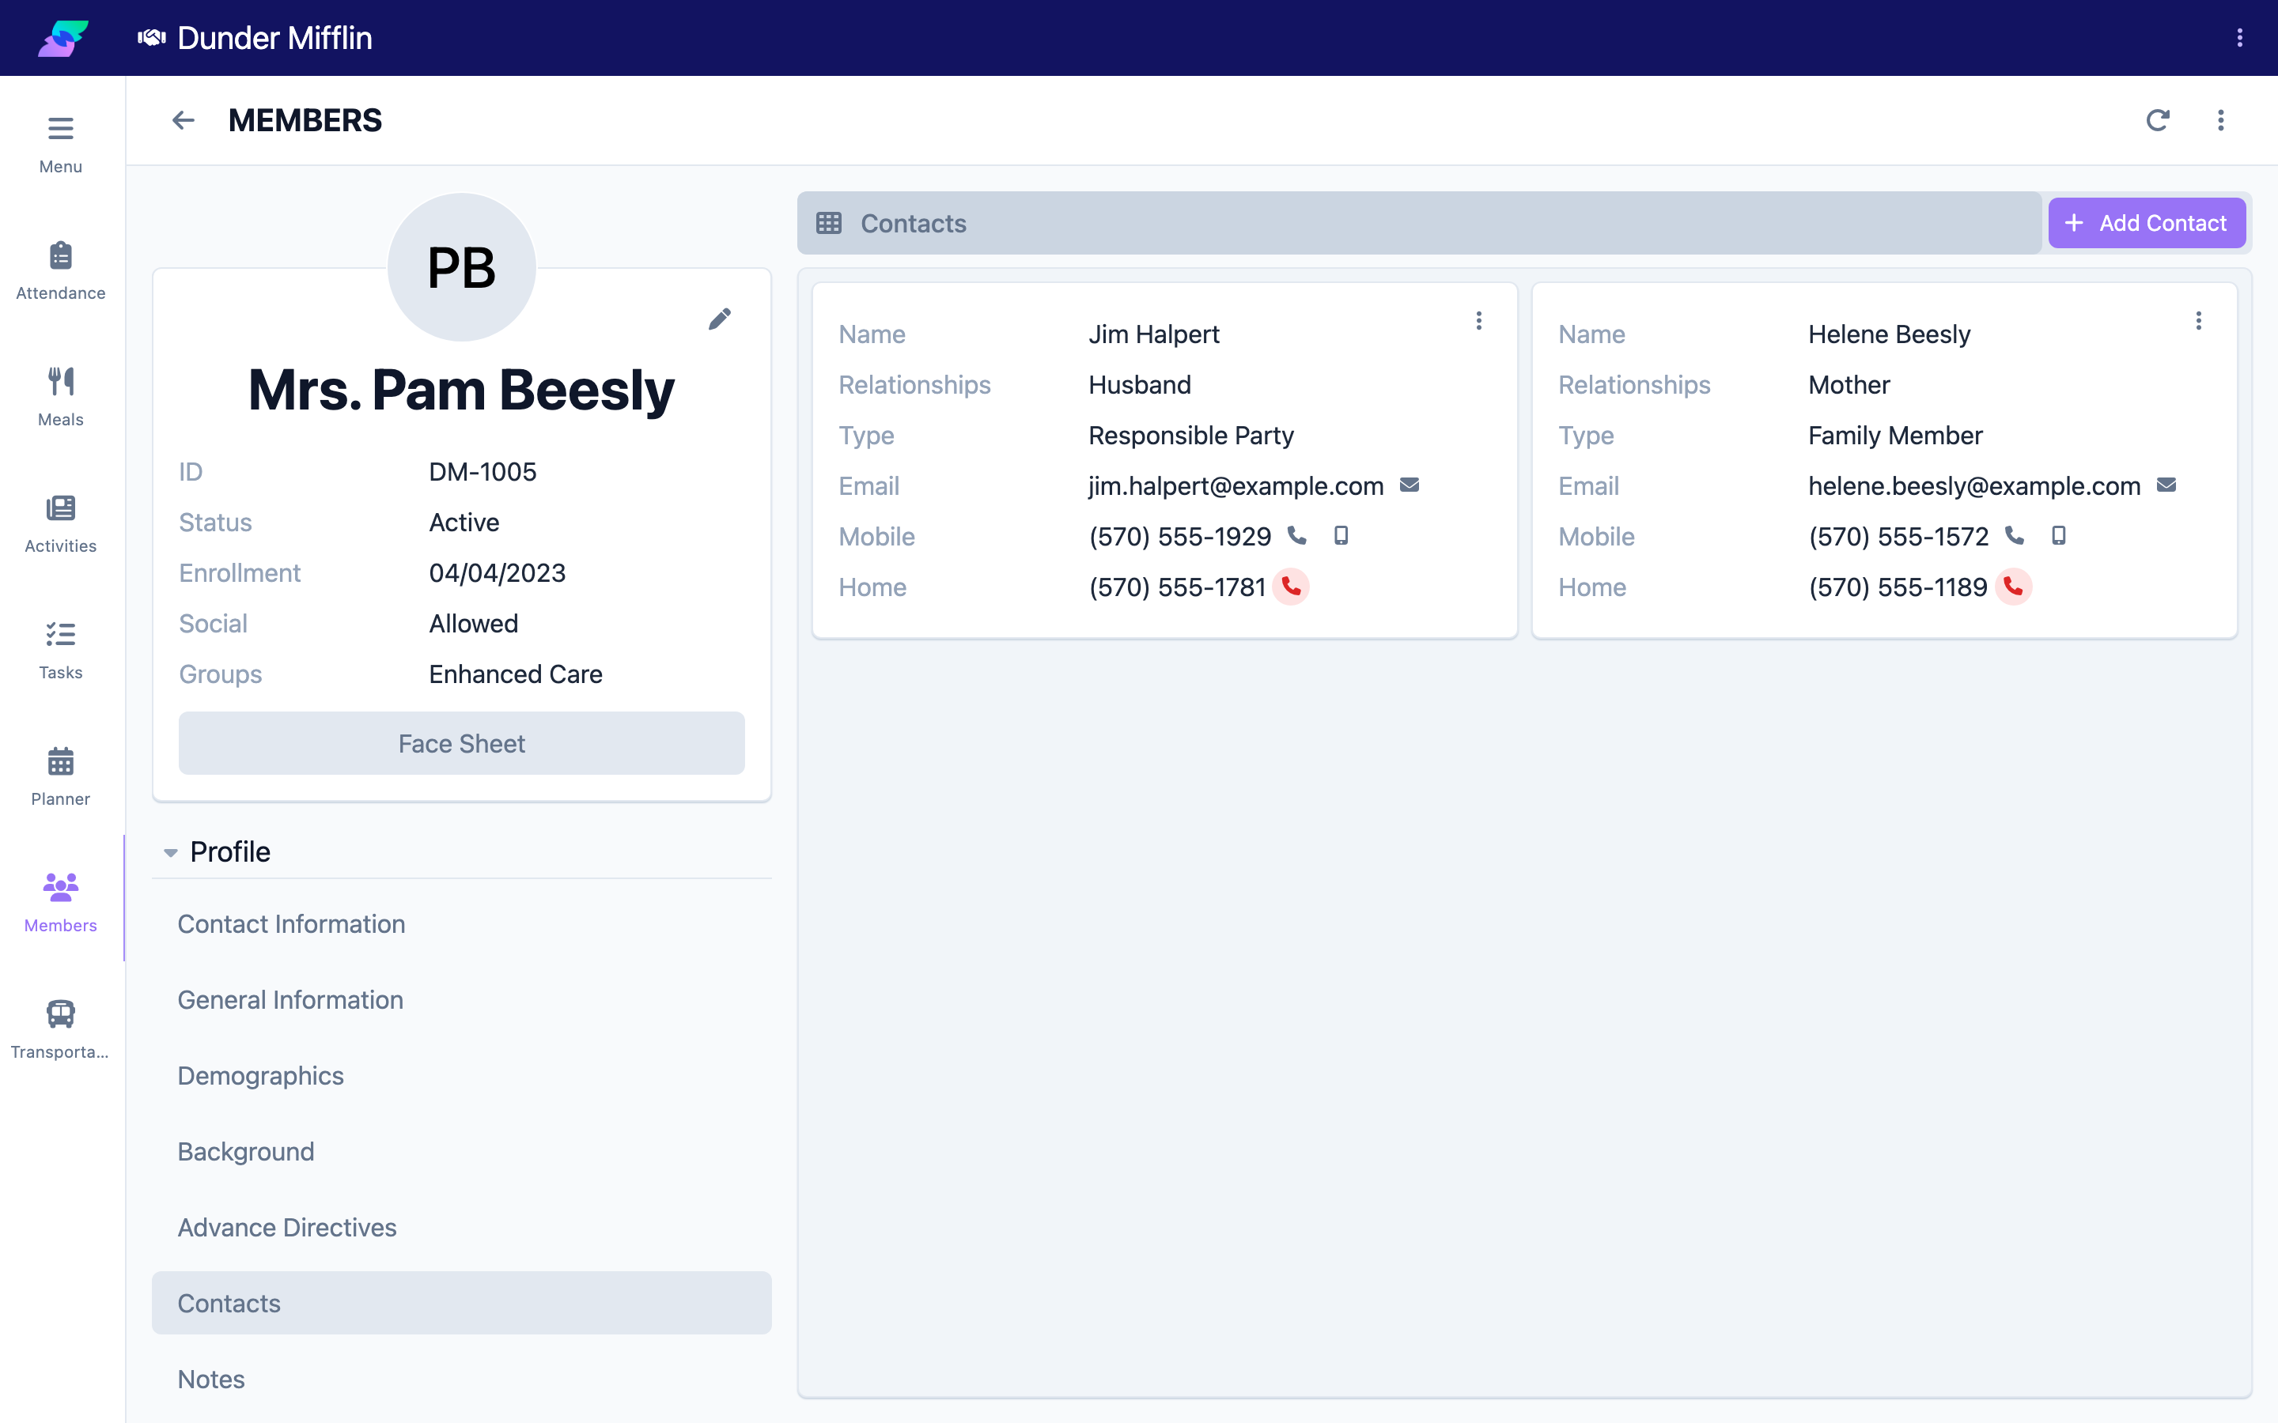This screenshot has width=2278, height=1423.
Task: Click the Contacts grid view icon
Action: (828, 223)
